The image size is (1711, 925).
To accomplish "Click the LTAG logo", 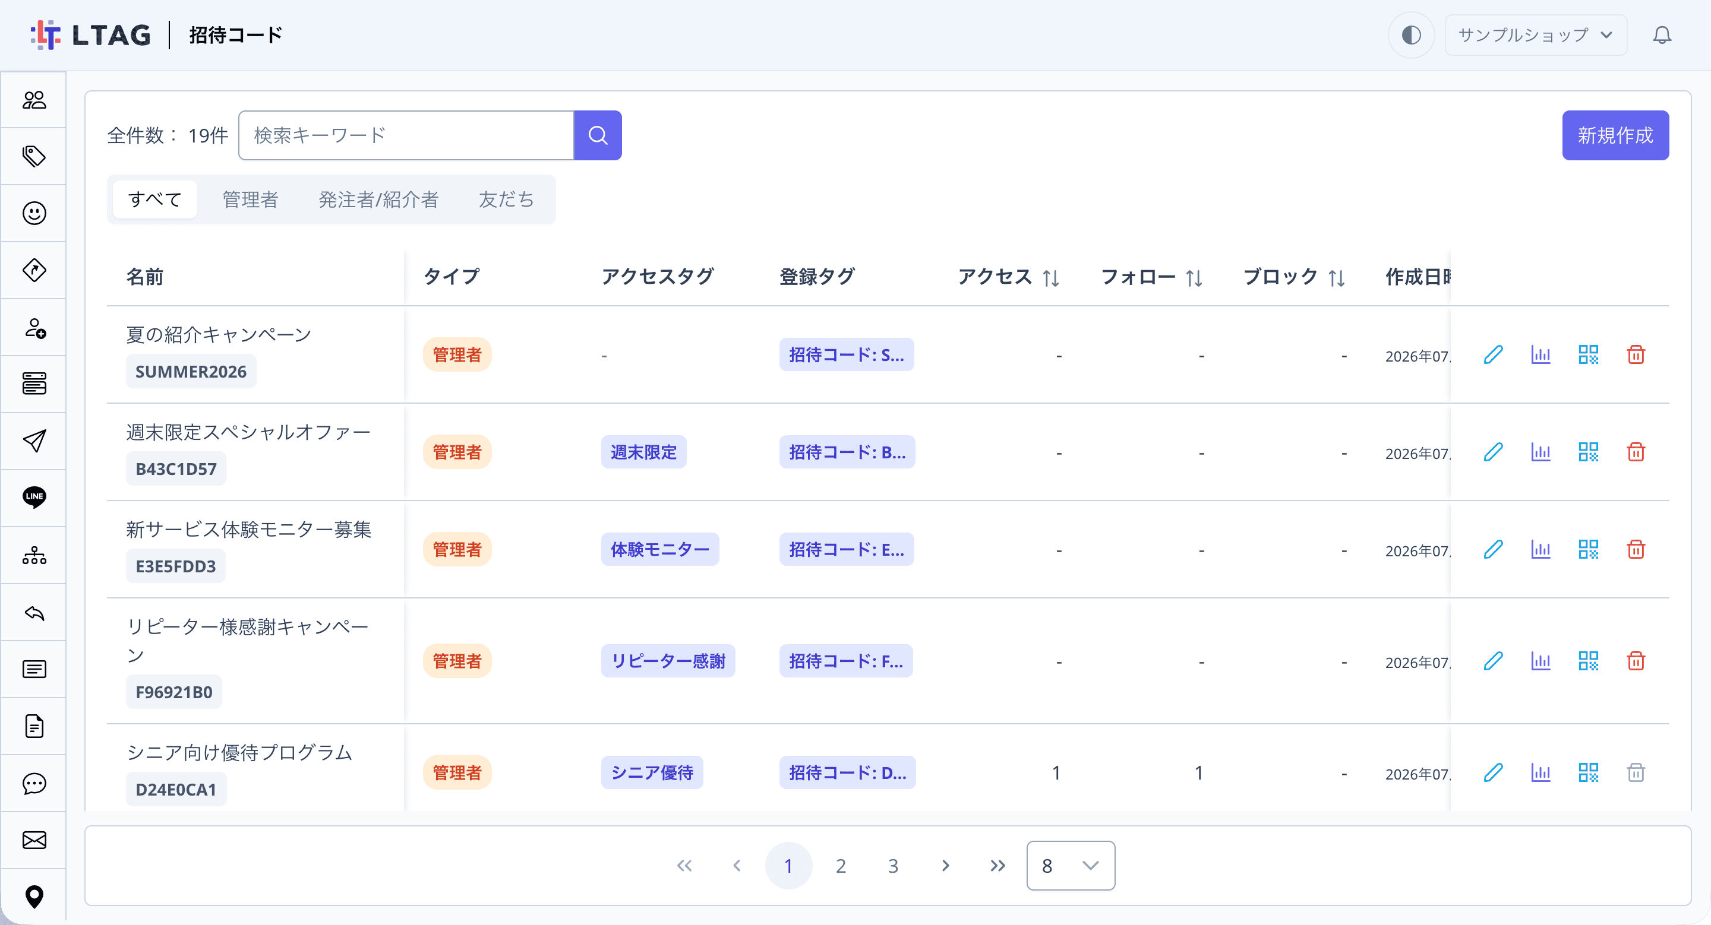I will [91, 34].
